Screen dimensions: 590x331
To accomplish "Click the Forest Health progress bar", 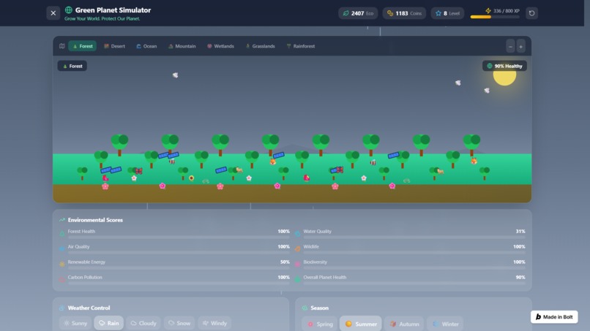I will pyautogui.click(x=179, y=237).
